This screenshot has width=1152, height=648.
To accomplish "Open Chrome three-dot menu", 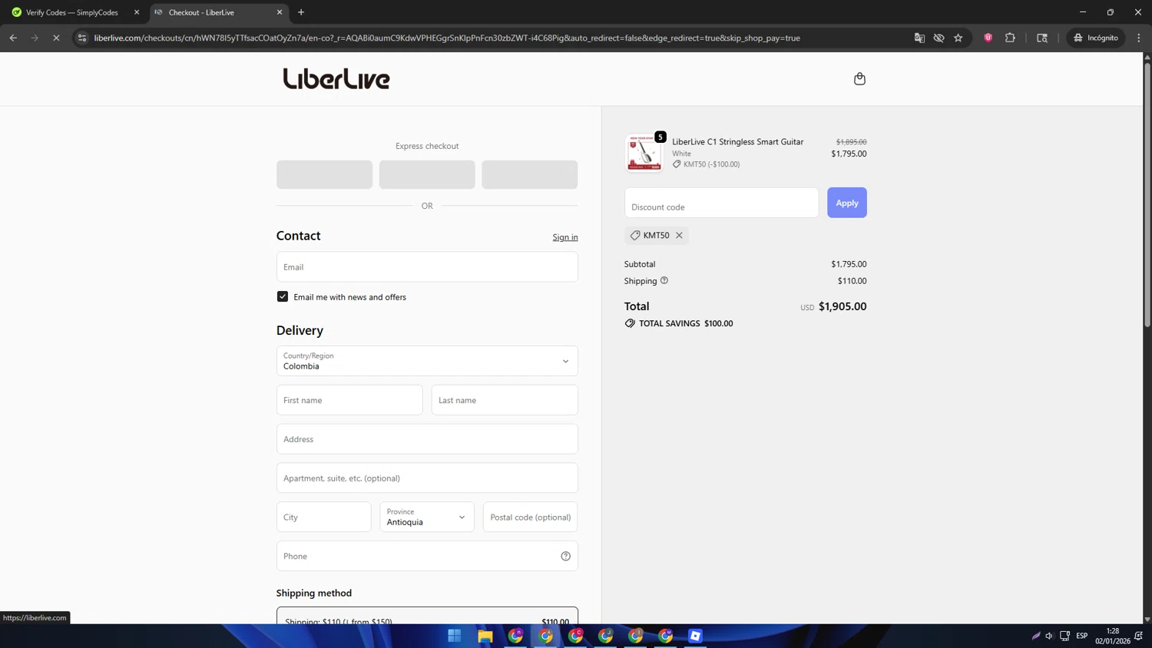I will coord(1139,38).
